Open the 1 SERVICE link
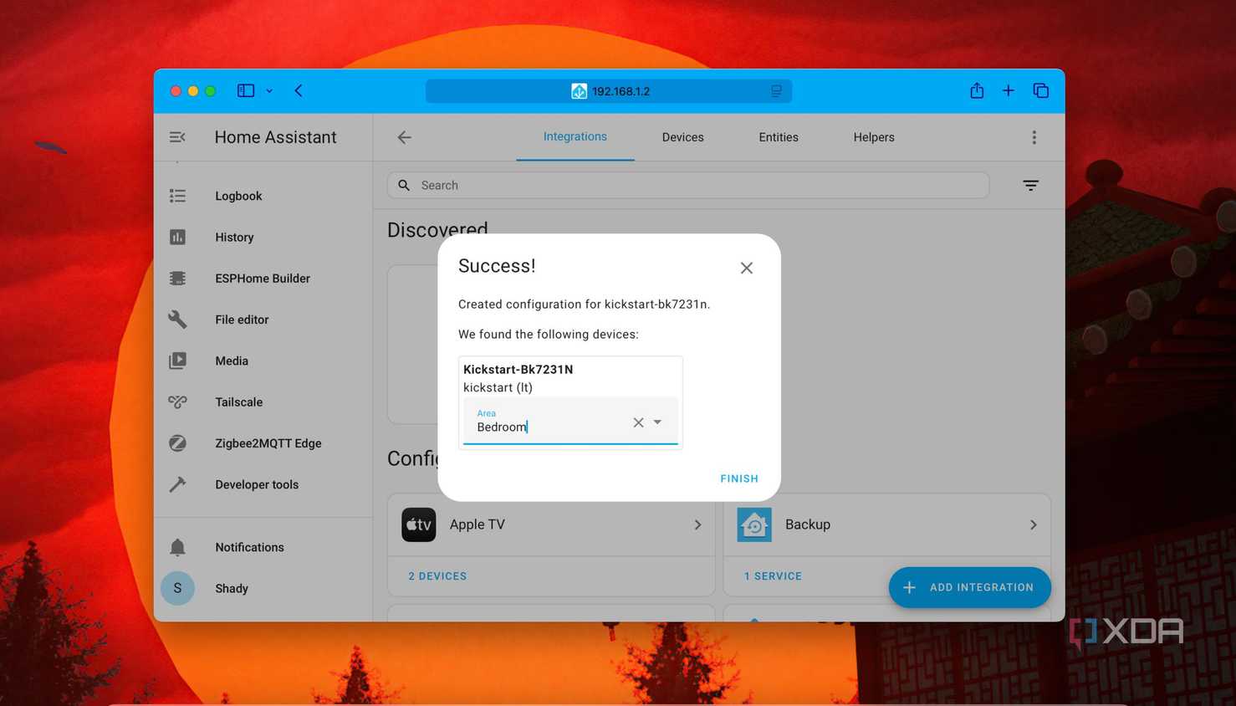Viewport: 1236px width, 706px height. [x=773, y=576]
